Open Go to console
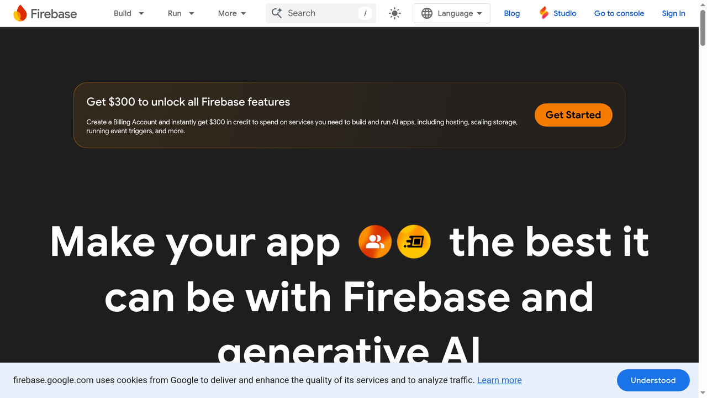Viewport: 707px width, 398px height. click(x=619, y=13)
